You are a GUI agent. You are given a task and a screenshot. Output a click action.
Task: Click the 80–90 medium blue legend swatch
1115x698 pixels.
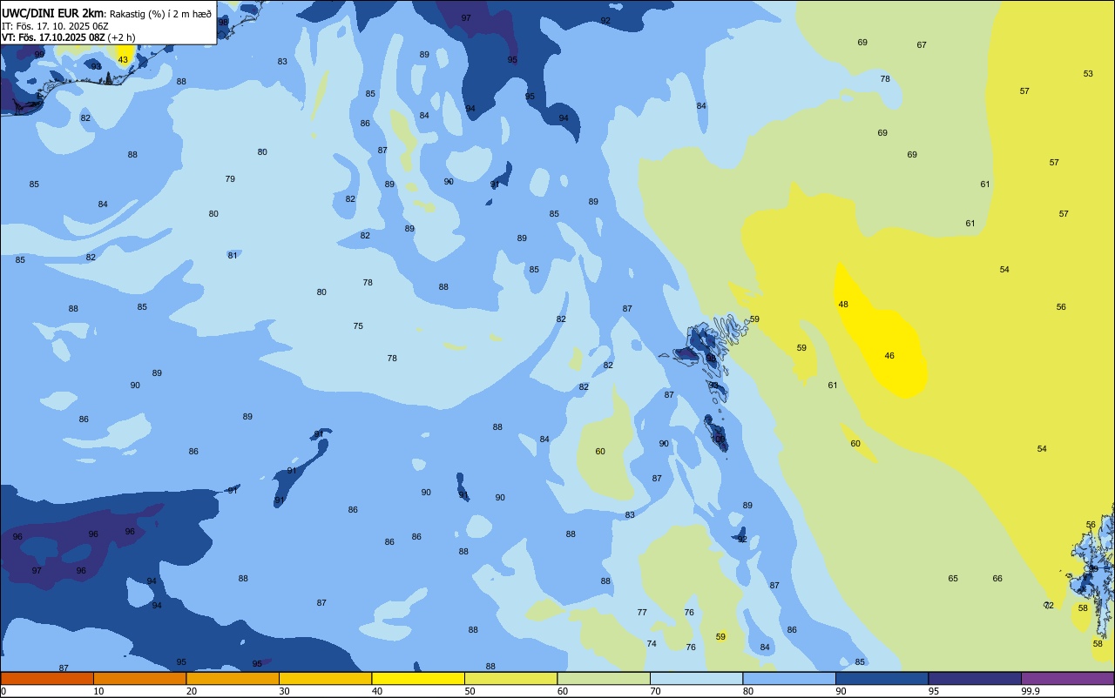pos(789,678)
